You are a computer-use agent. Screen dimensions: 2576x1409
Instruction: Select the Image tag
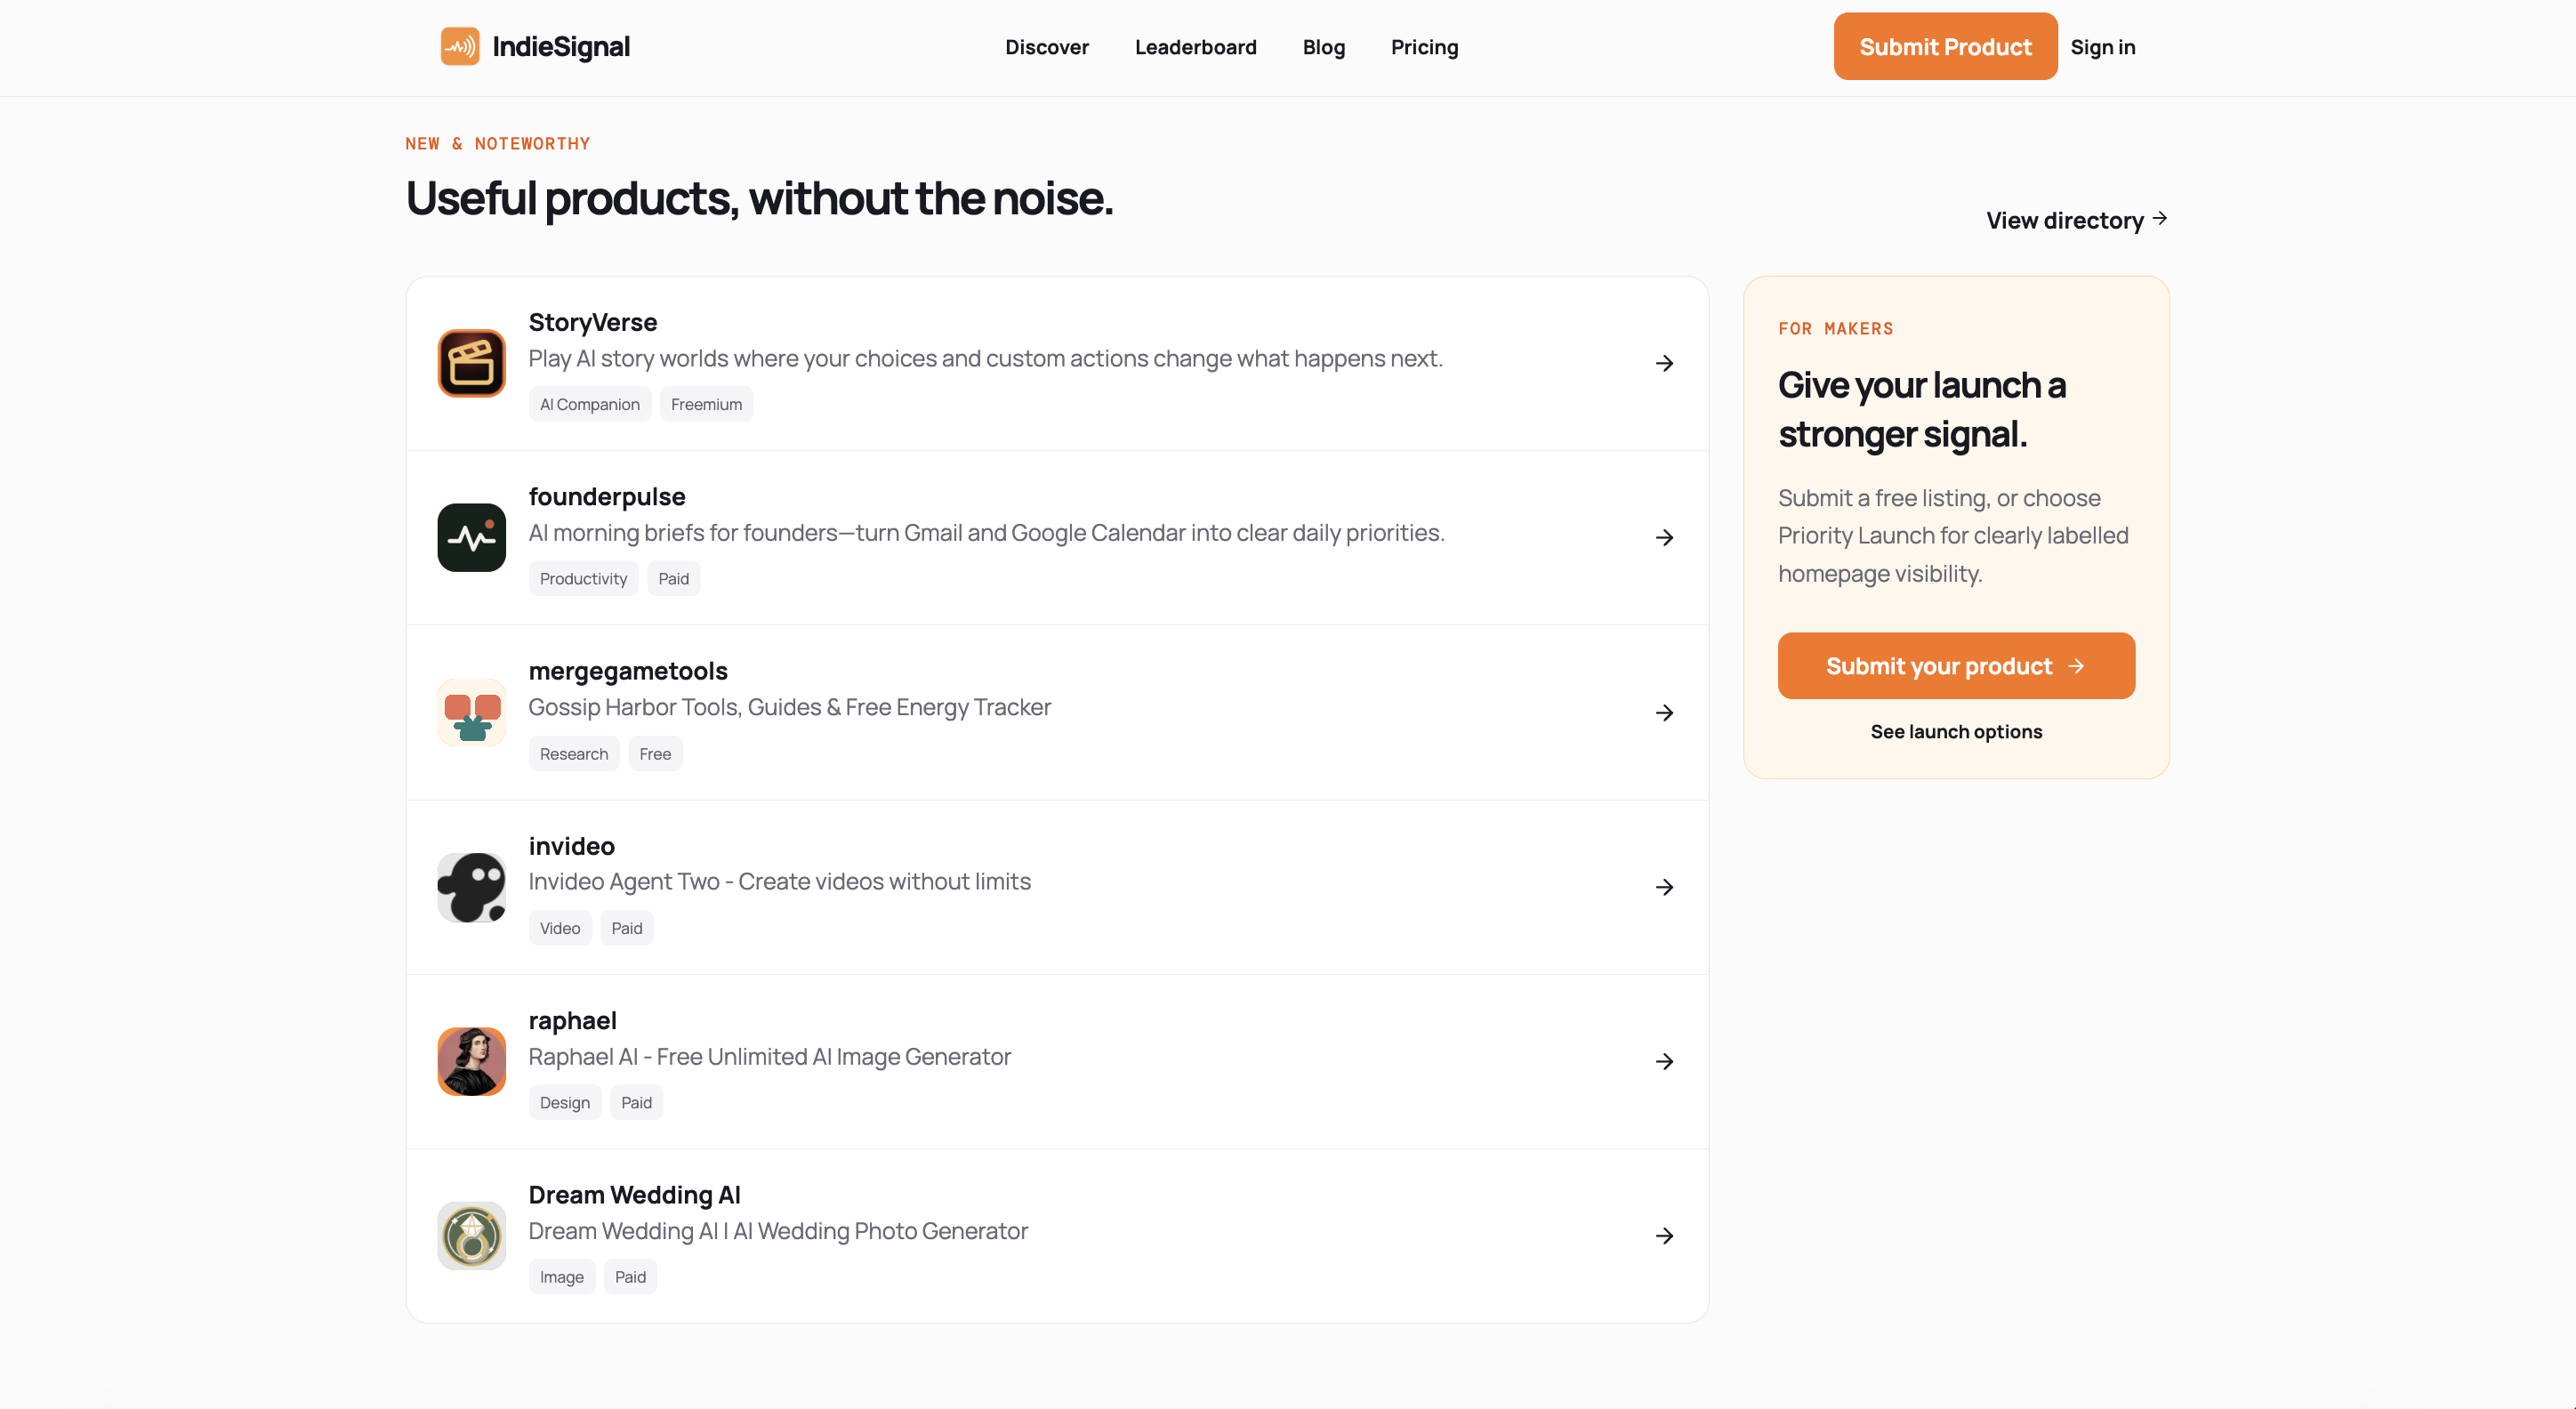pyautogui.click(x=562, y=1277)
